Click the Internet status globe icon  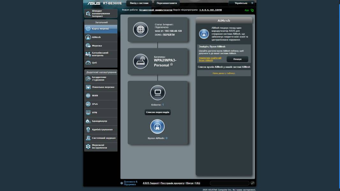[x=141, y=29]
